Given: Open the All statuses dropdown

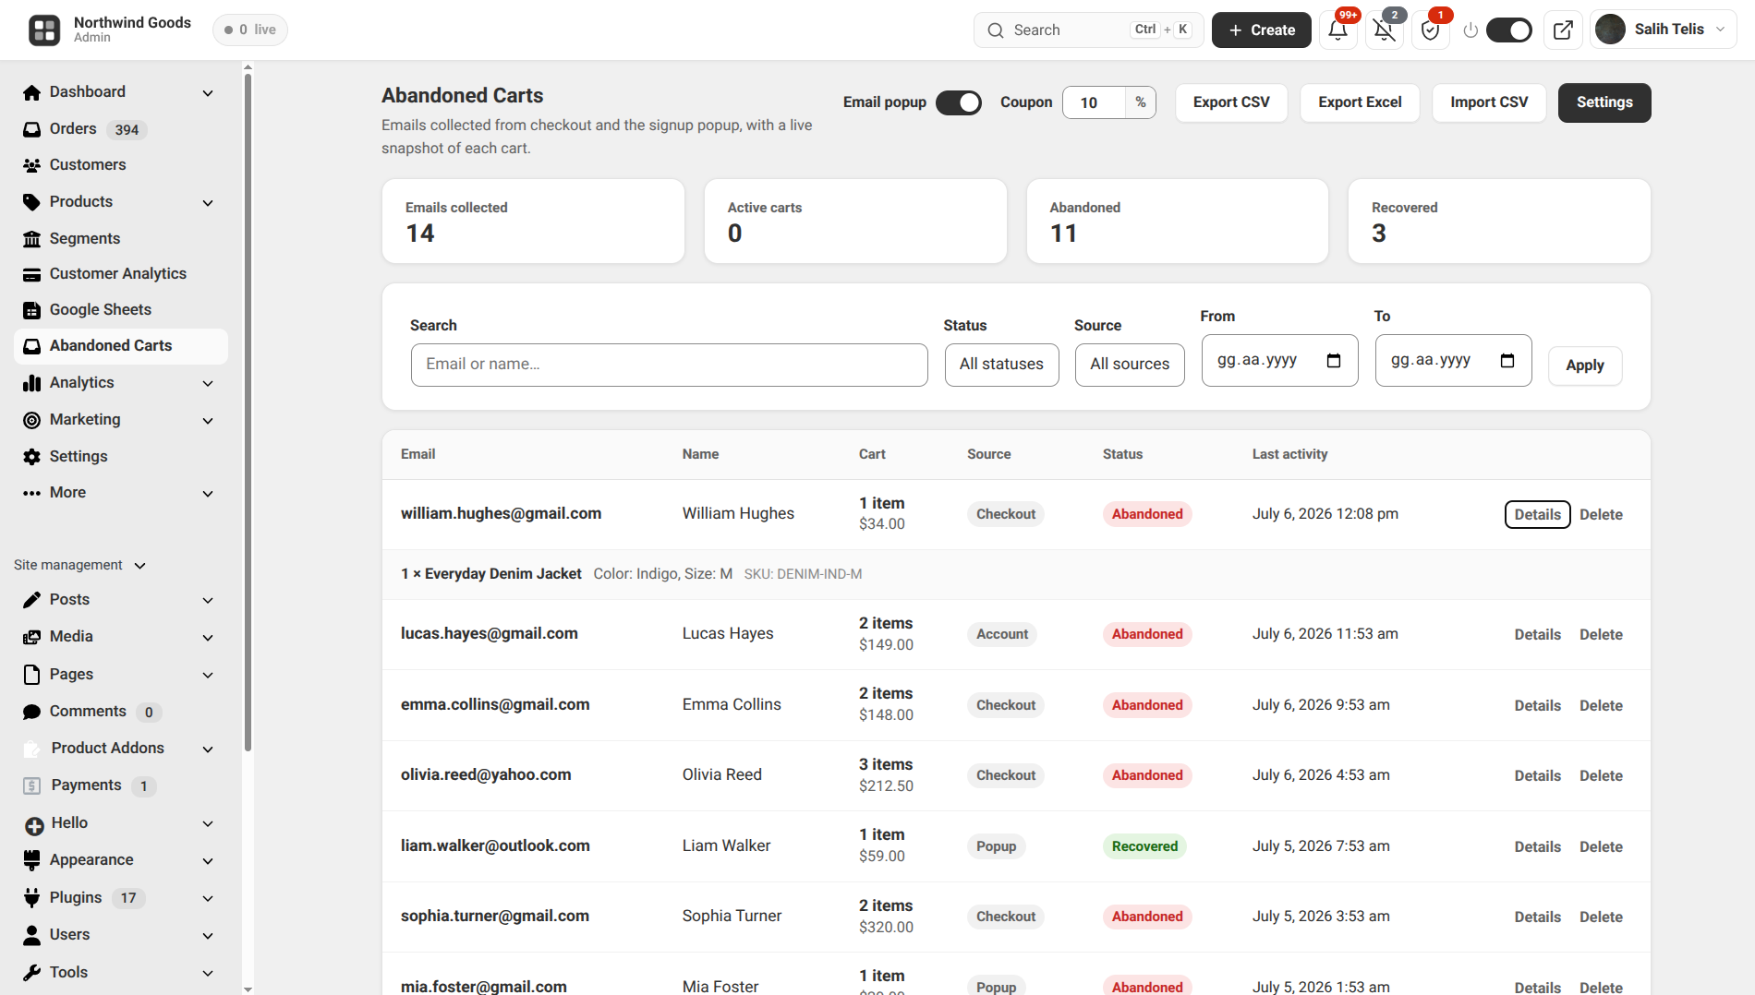Looking at the screenshot, I should point(1001,365).
